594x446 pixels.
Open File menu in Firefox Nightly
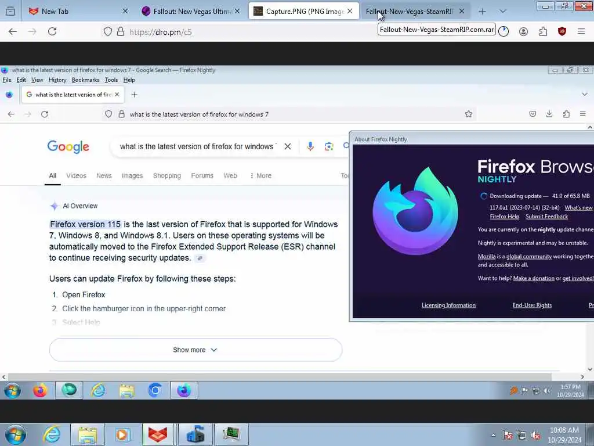point(7,80)
